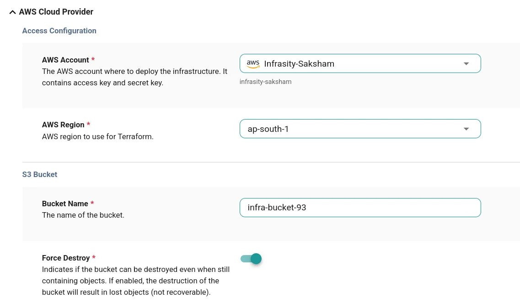This screenshot has width=520, height=308.
Task: Click the S3 Bucket section heading
Action: click(40, 174)
